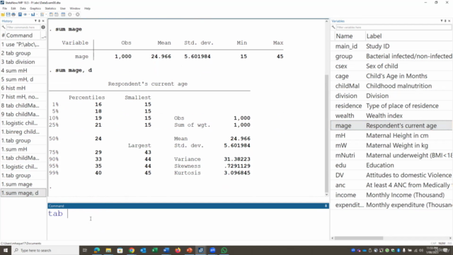Click the Variables panel horizontal scrollbar
The height and width of the screenshot is (255, 453).
click(359, 238)
